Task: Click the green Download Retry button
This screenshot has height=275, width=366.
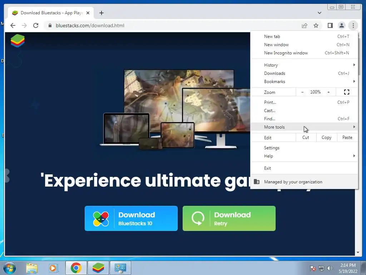Action: point(229,218)
